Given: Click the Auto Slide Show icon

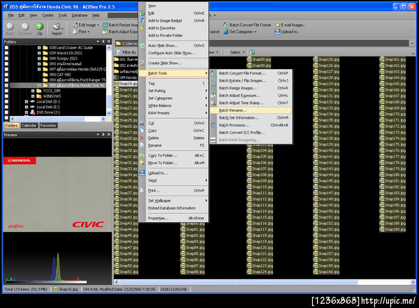Looking at the screenshot, I should (142, 45).
